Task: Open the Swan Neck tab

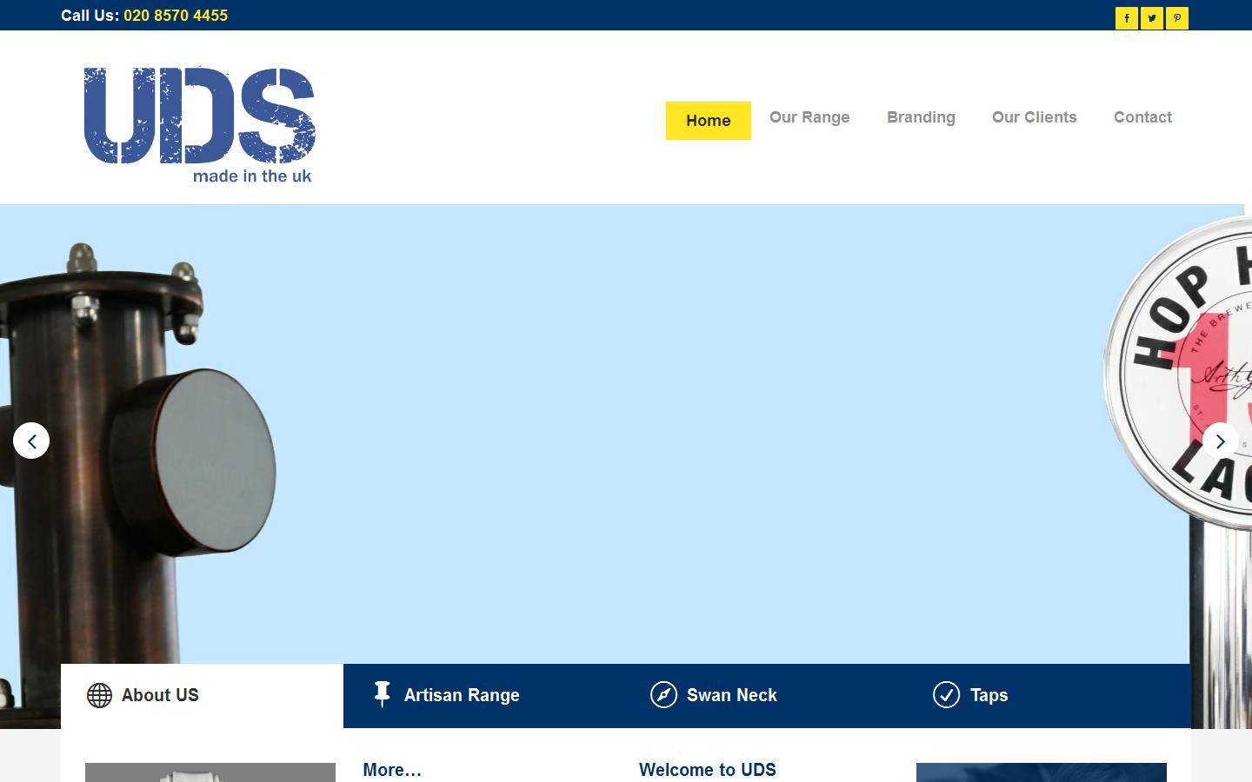Action: pos(731,695)
